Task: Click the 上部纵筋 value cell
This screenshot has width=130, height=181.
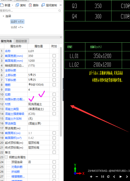Action: click(x=39, y=75)
